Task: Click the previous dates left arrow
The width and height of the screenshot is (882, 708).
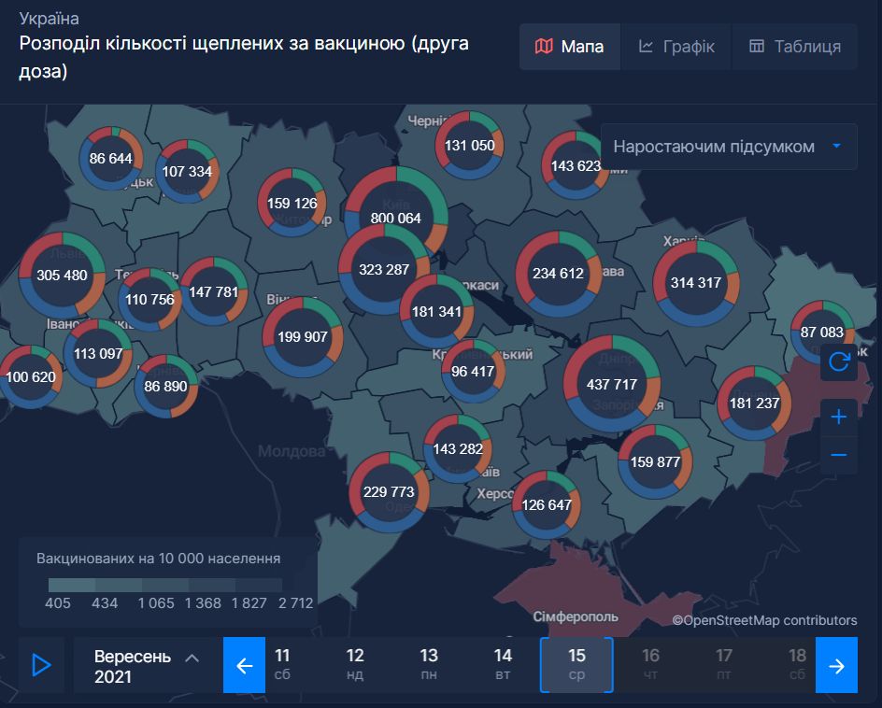Action: (244, 665)
